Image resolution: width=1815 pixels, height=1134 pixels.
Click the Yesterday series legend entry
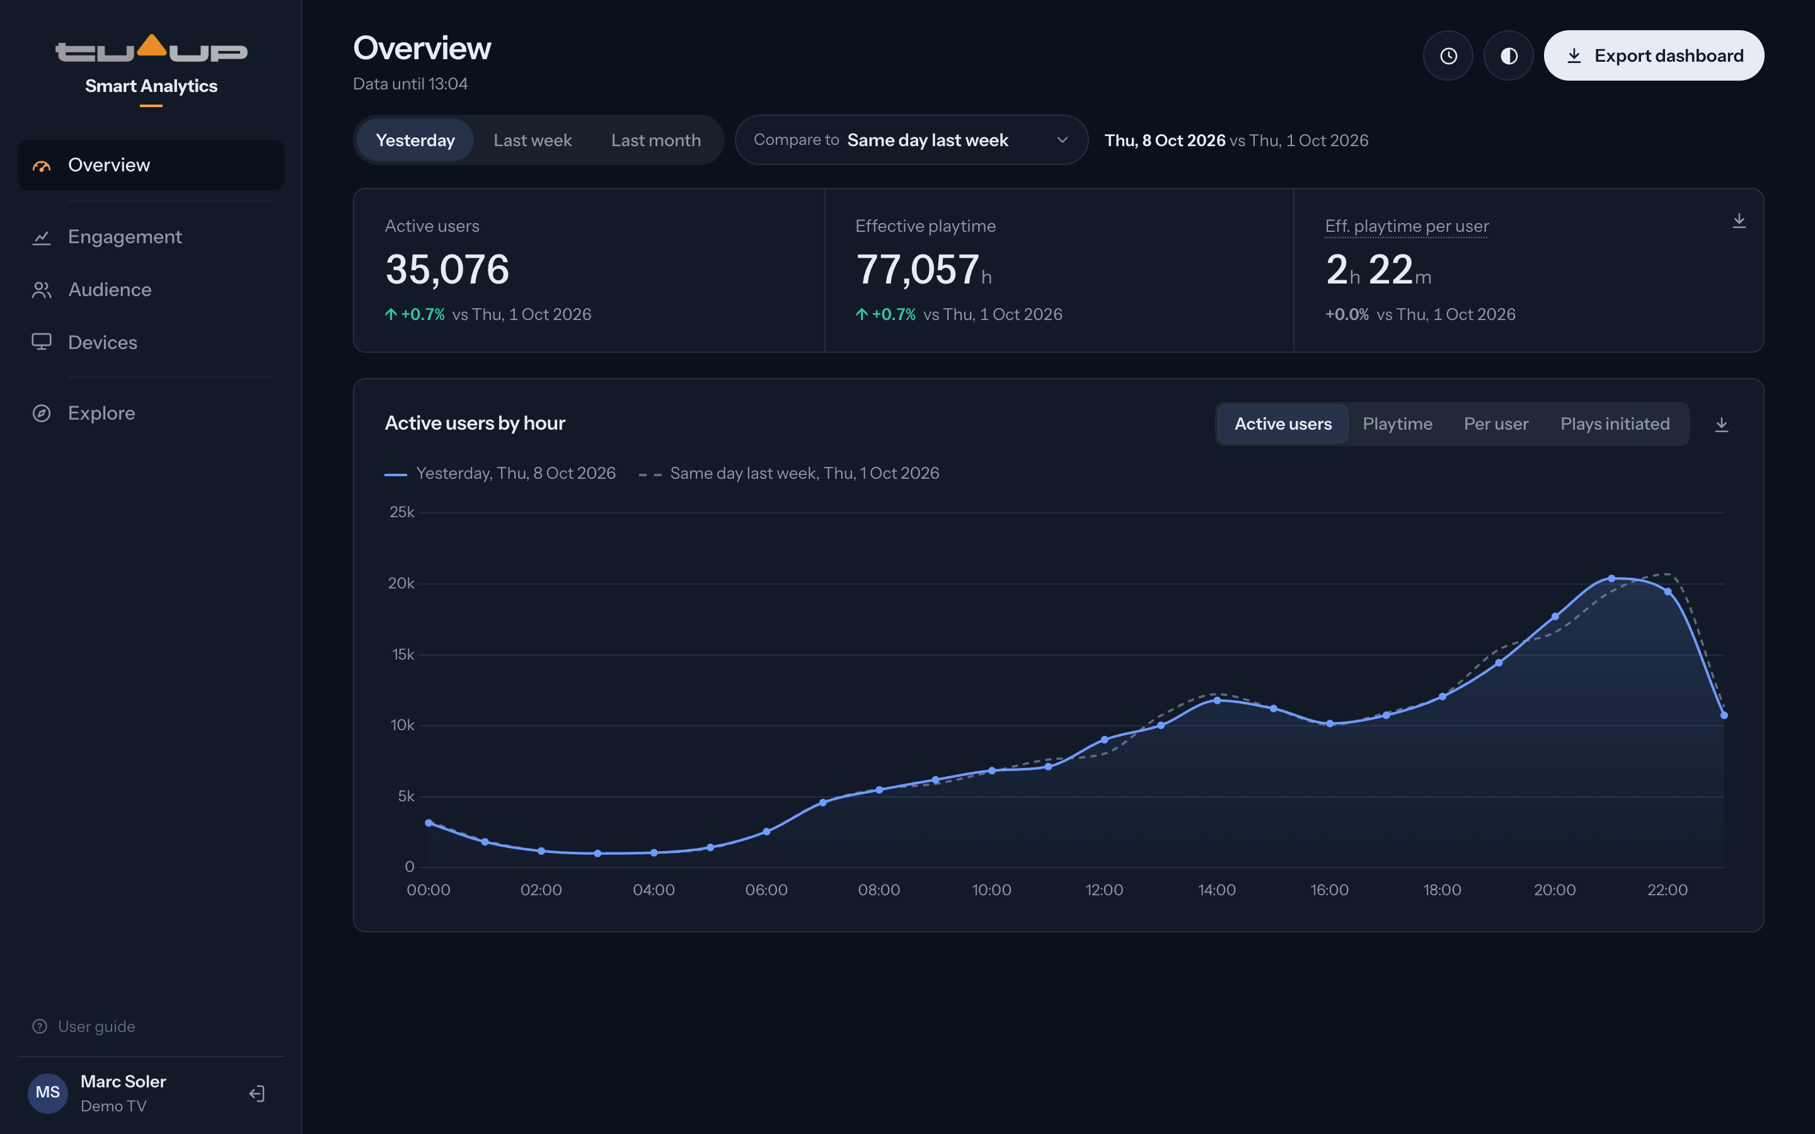pyautogui.click(x=500, y=473)
